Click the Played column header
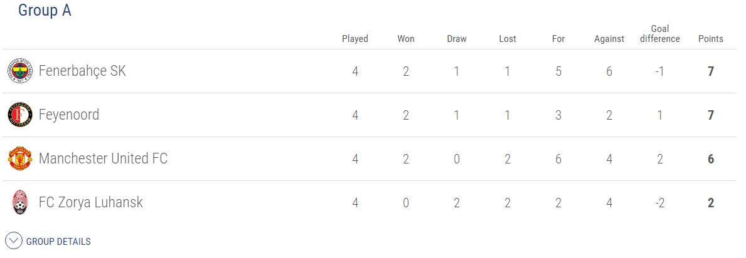 [x=355, y=39]
